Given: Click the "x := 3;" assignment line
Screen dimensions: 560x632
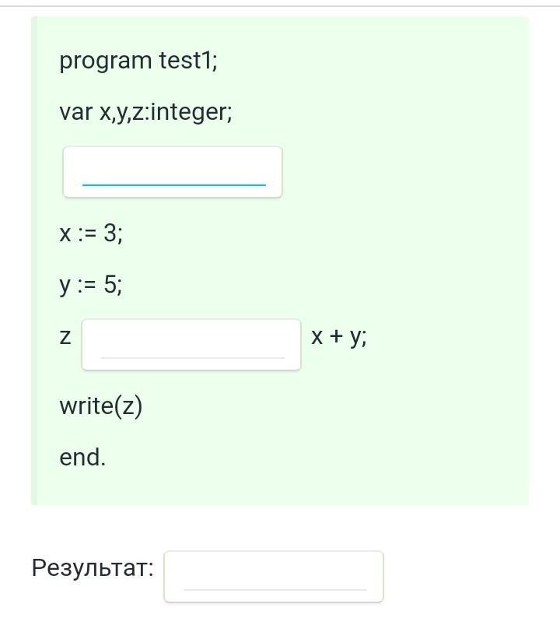Looking at the screenshot, I should (91, 233).
